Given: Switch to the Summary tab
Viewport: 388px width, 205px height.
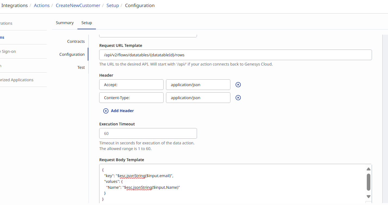Looking at the screenshot, I should pos(65,23).
